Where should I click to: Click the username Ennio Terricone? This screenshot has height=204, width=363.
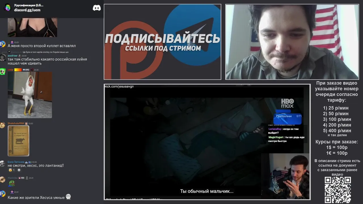16,162
